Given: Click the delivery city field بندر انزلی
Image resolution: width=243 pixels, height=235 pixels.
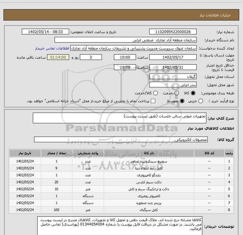Looking at the screenshot, I should tap(173, 85).
